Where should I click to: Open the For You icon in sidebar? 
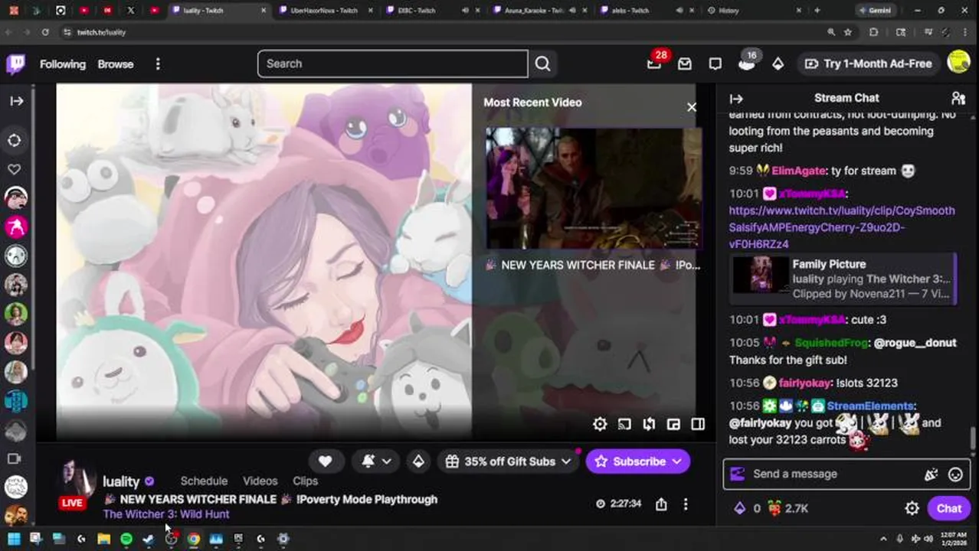point(15,140)
